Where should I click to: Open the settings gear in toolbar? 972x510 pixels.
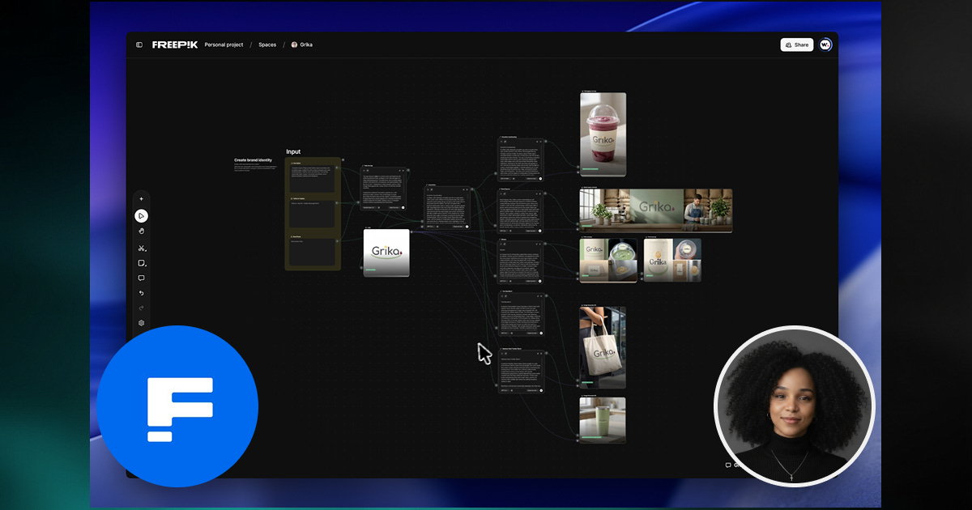click(x=141, y=323)
